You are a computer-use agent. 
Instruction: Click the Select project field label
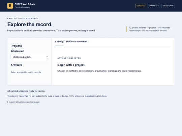pos(17,51)
